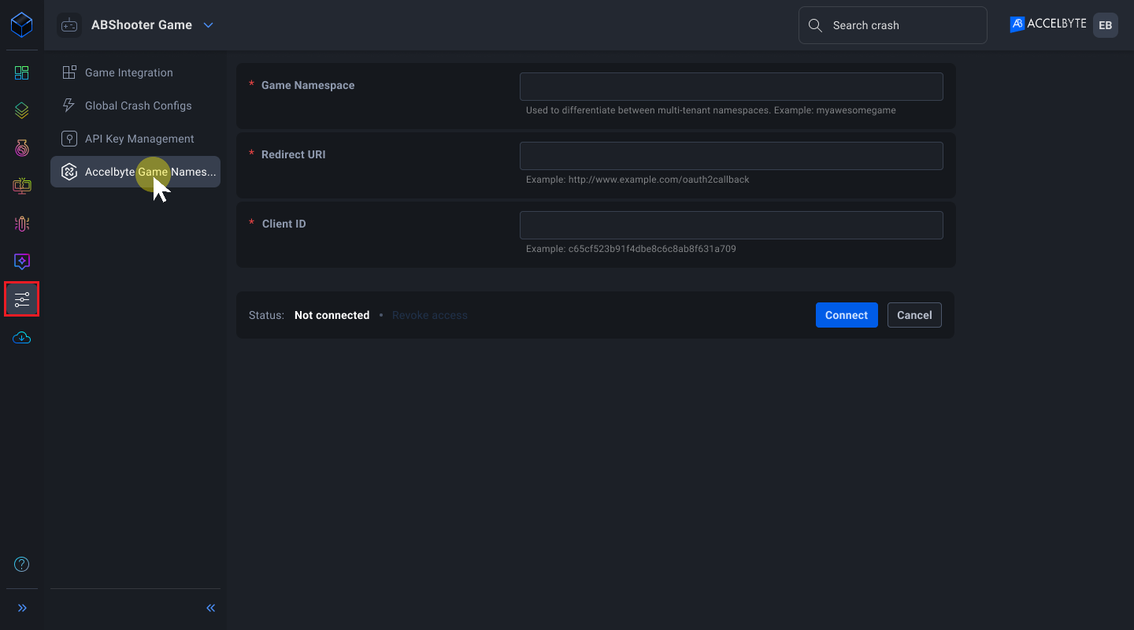Open the pink flask icon in sidebar

click(x=22, y=148)
